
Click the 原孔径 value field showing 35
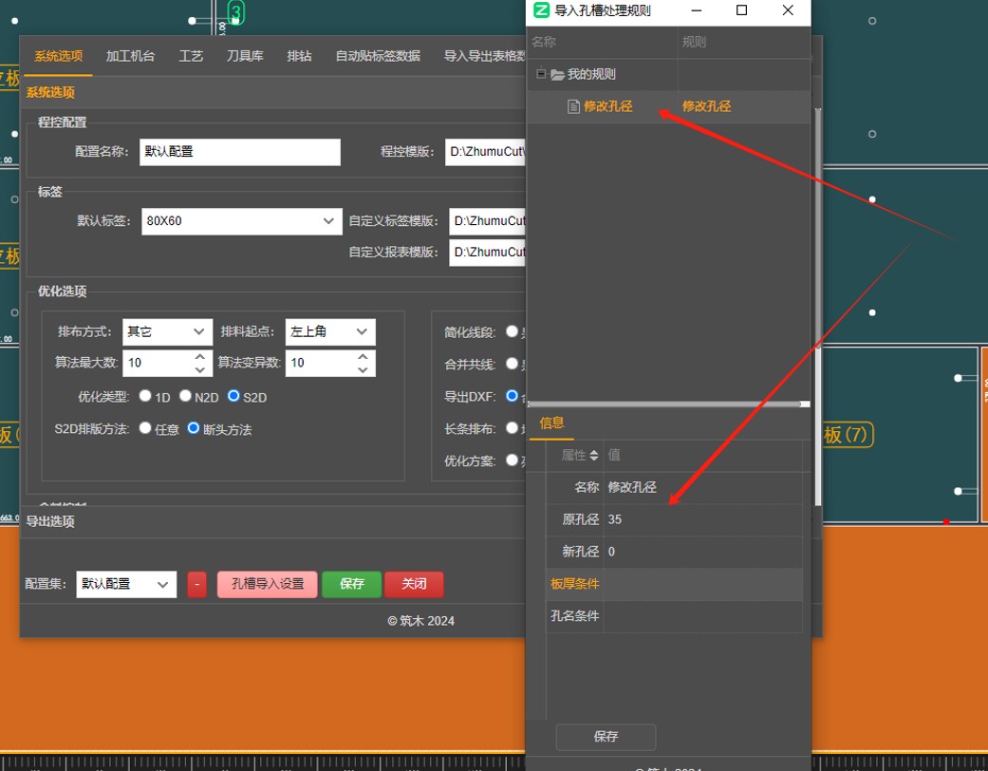702,519
